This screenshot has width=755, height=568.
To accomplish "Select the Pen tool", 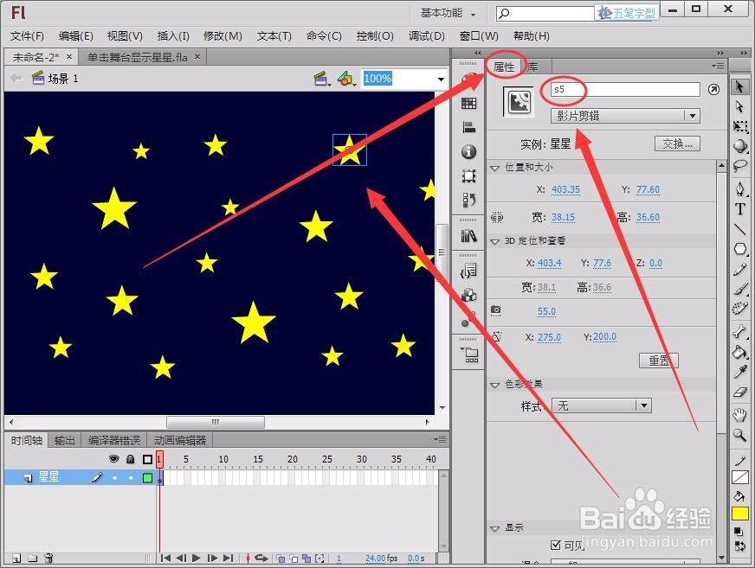I will pos(740,188).
